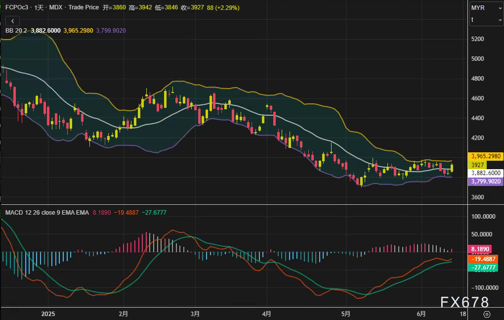Click the 3月 marker on time axis
Image resolution: width=504 pixels, height=320 pixels.
(x=195, y=314)
